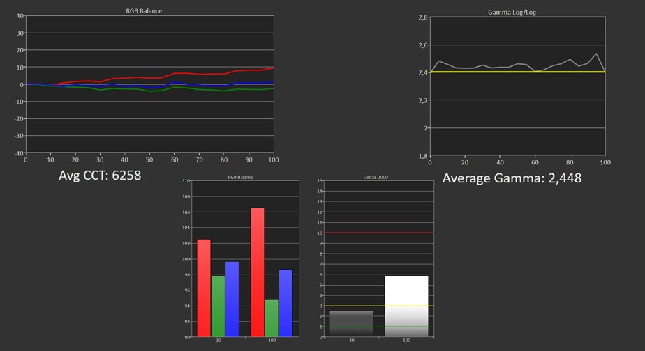
Task: Click the '102' bar chart axis label
Action: pyautogui.click(x=186, y=244)
